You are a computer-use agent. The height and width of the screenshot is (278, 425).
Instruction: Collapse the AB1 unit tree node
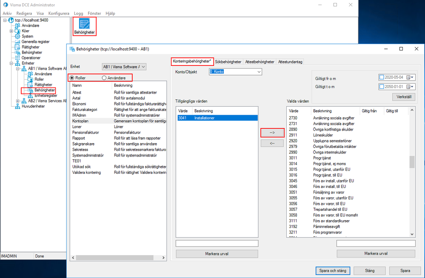click(x=17, y=68)
